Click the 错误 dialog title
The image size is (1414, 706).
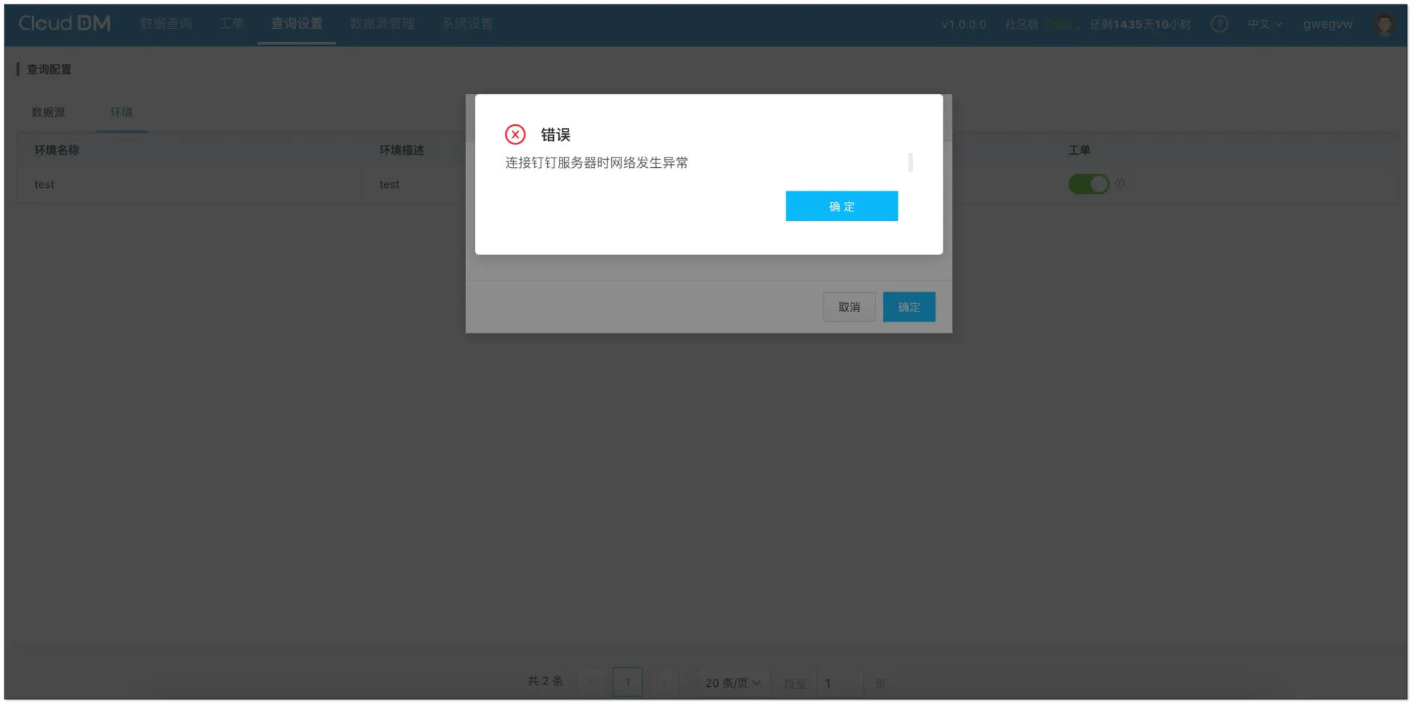click(x=555, y=135)
